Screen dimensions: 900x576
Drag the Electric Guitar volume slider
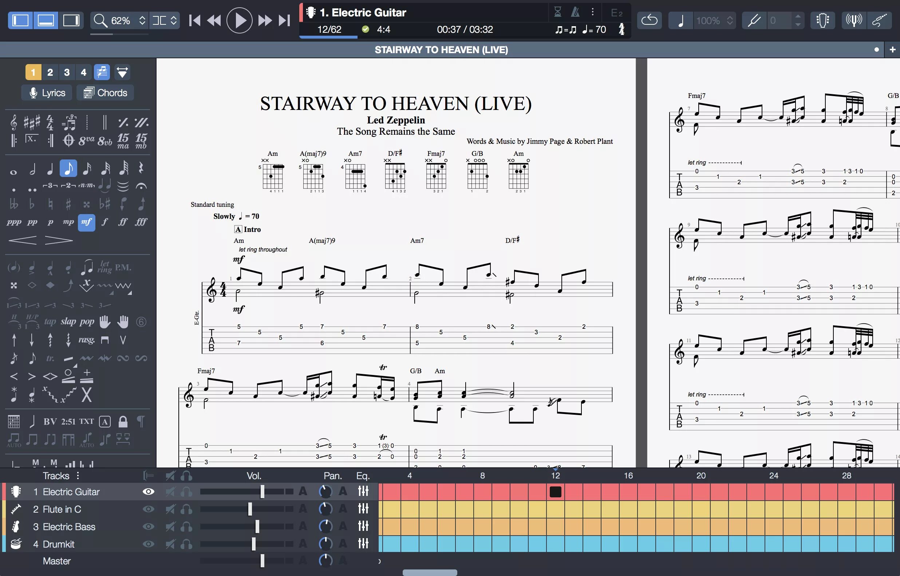click(x=262, y=492)
